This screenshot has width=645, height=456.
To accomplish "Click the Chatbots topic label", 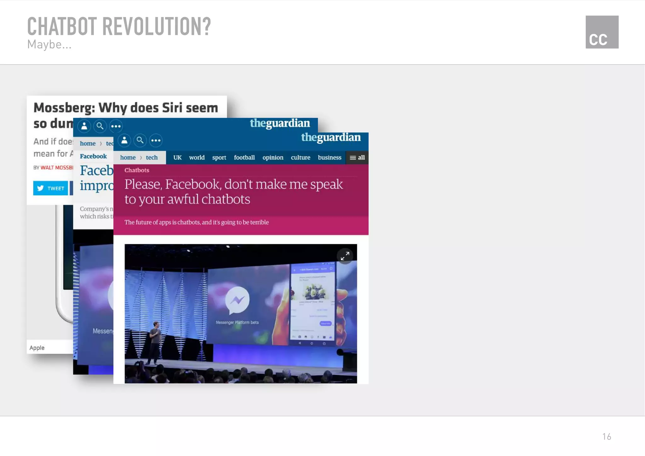I will coord(137,170).
